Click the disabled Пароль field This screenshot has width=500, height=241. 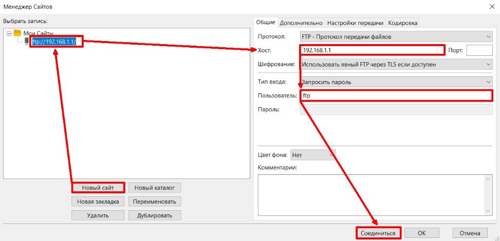click(x=396, y=110)
